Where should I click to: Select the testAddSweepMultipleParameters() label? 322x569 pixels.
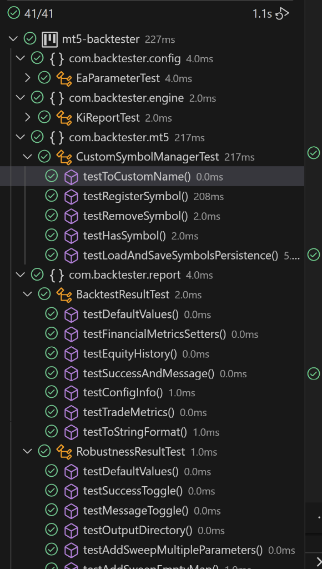coord(173,550)
